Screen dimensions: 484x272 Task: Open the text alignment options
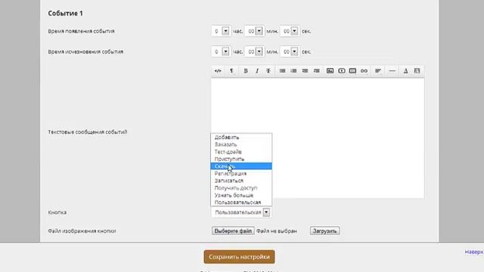pos(378,71)
